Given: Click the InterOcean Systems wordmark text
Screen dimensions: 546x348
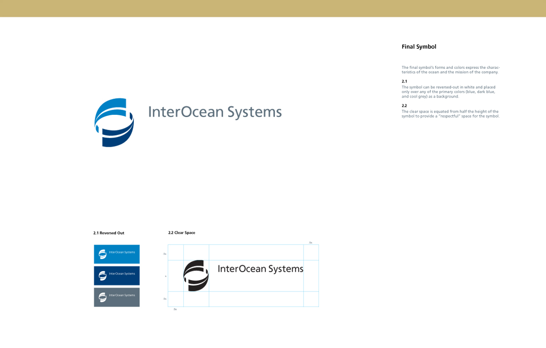Looking at the screenshot, I should tap(215, 112).
